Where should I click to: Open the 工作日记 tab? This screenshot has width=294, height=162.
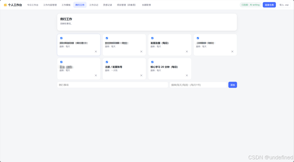(x=94, y=5)
